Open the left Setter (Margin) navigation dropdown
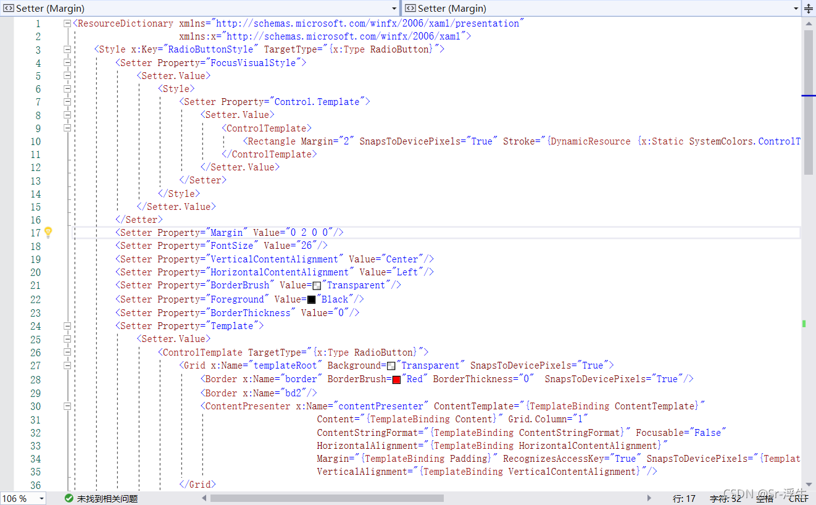This screenshot has width=816, height=505. tap(394, 8)
